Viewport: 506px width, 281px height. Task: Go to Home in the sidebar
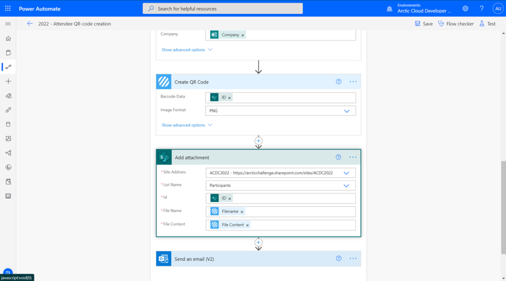coord(8,38)
